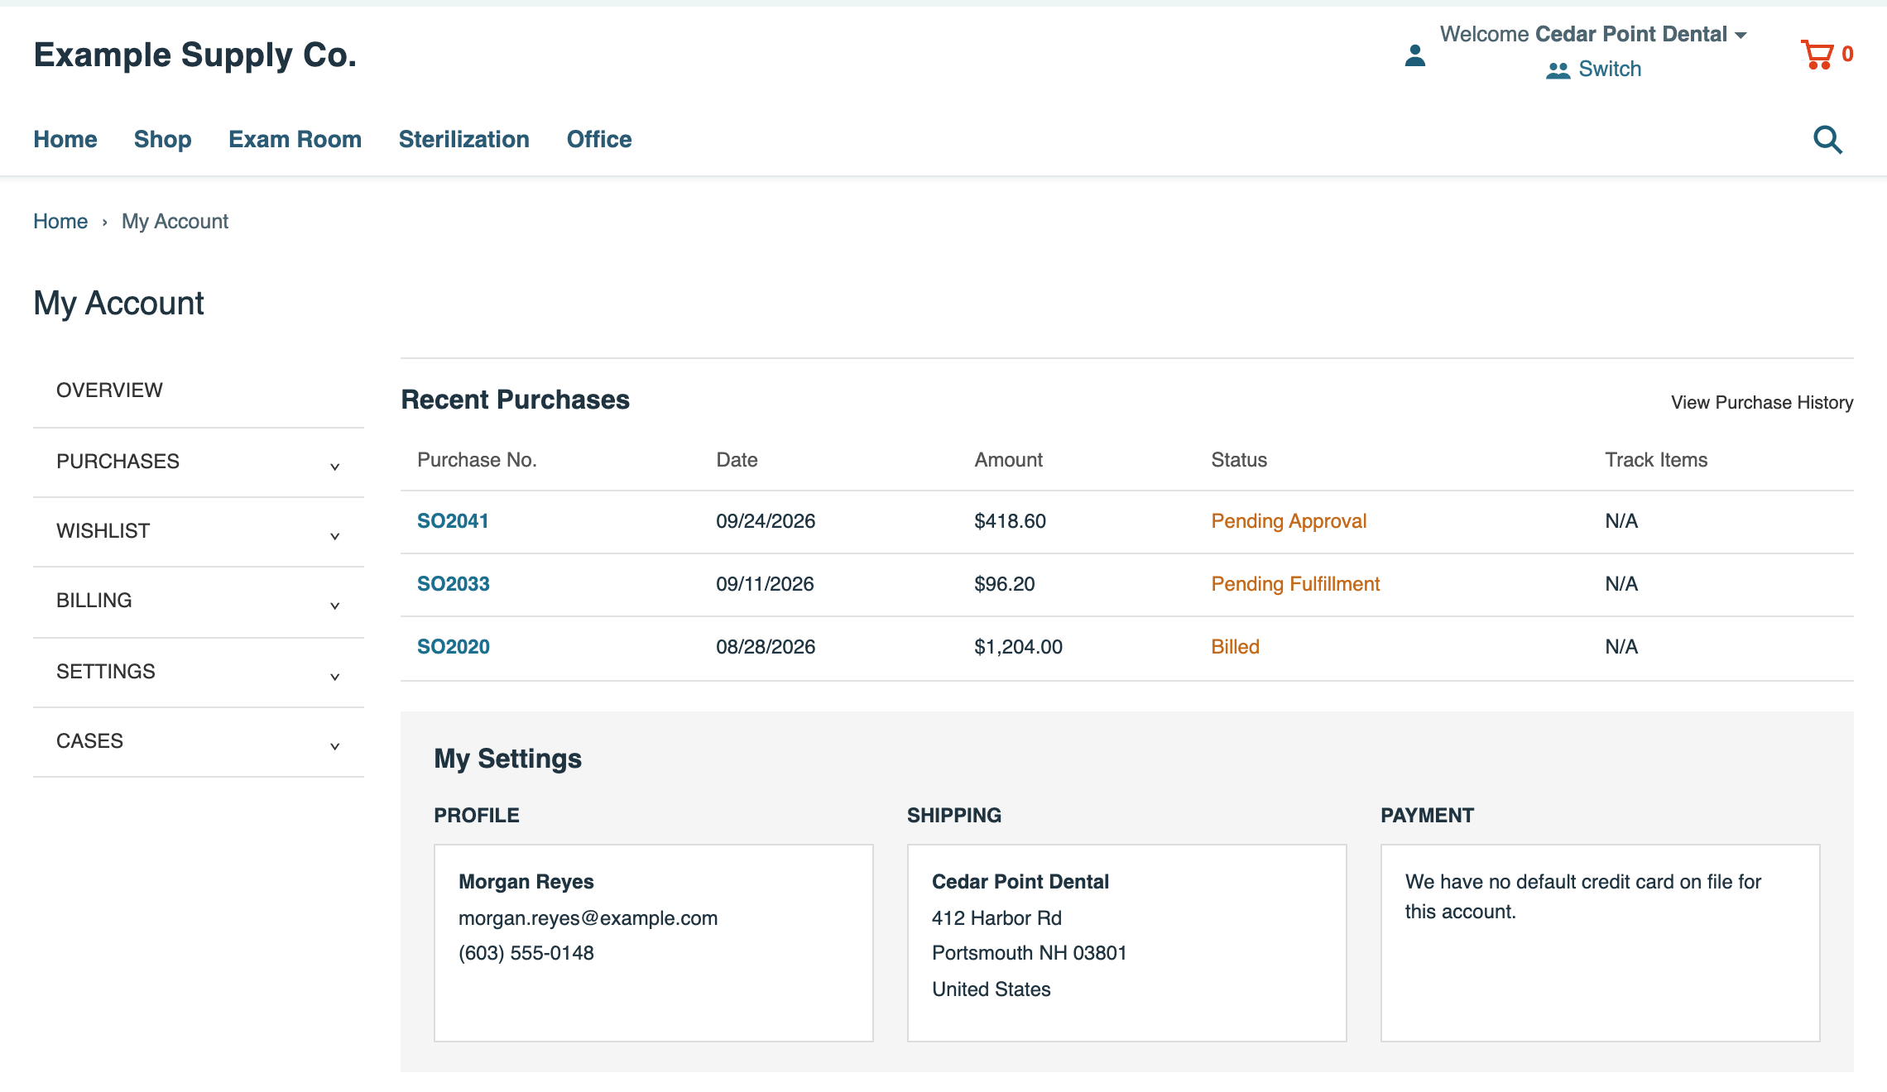The image size is (1887, 1092).
Task: Click the search magnifier icon
Action: coord(1827,140)
